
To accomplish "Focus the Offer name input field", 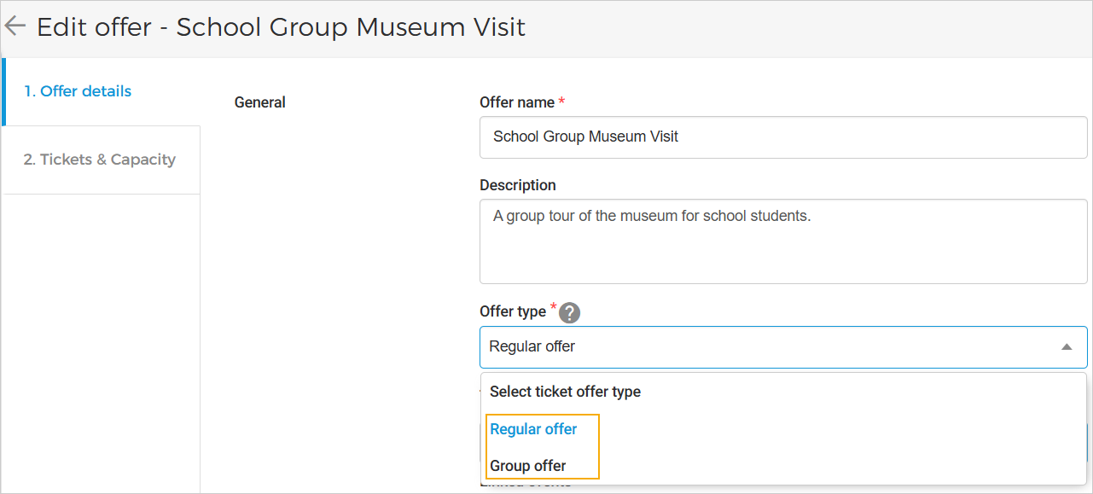I will (x=782, y=137).
